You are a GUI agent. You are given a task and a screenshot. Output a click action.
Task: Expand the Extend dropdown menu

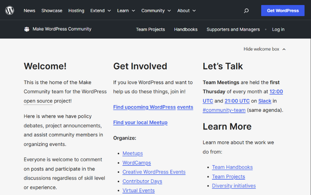[101, 11]
